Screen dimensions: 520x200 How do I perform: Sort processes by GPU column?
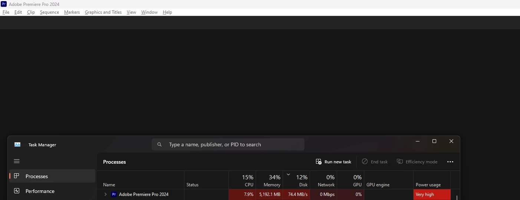[x=350, y=180]
